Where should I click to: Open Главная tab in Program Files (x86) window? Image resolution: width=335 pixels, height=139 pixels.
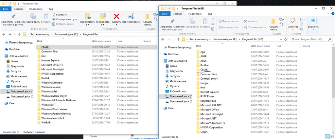[x=178, y=14]
